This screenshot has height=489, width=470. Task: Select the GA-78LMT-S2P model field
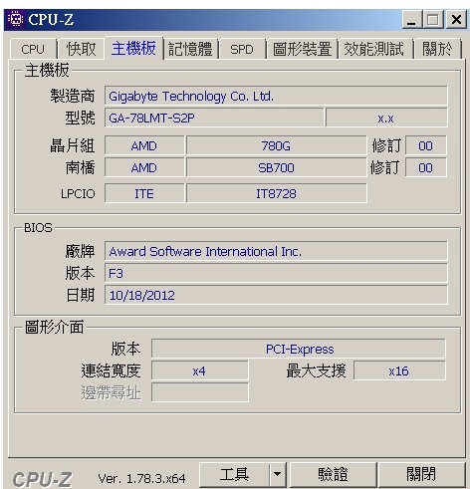coord(214,118)
